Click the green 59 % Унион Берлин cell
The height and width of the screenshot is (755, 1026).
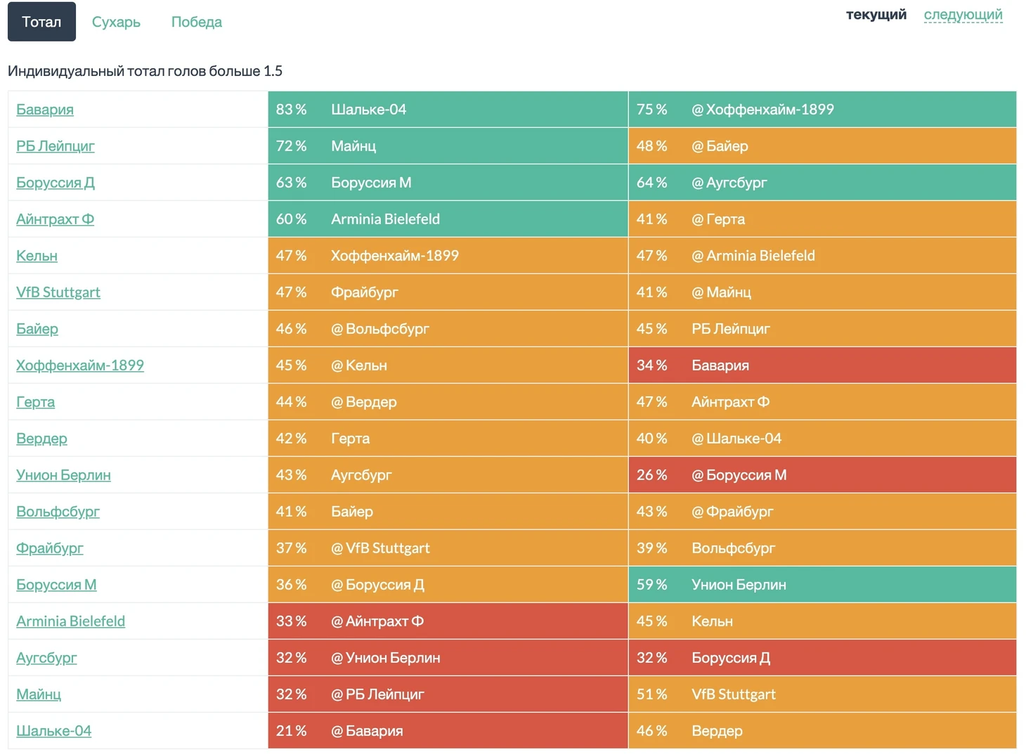click(822, 585)
